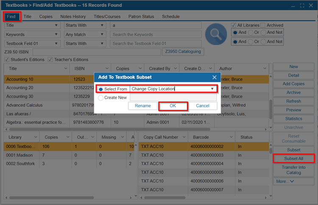Choose And in the first operator row
The height and width of the screenshot is (205, 318).
(235, 33)
